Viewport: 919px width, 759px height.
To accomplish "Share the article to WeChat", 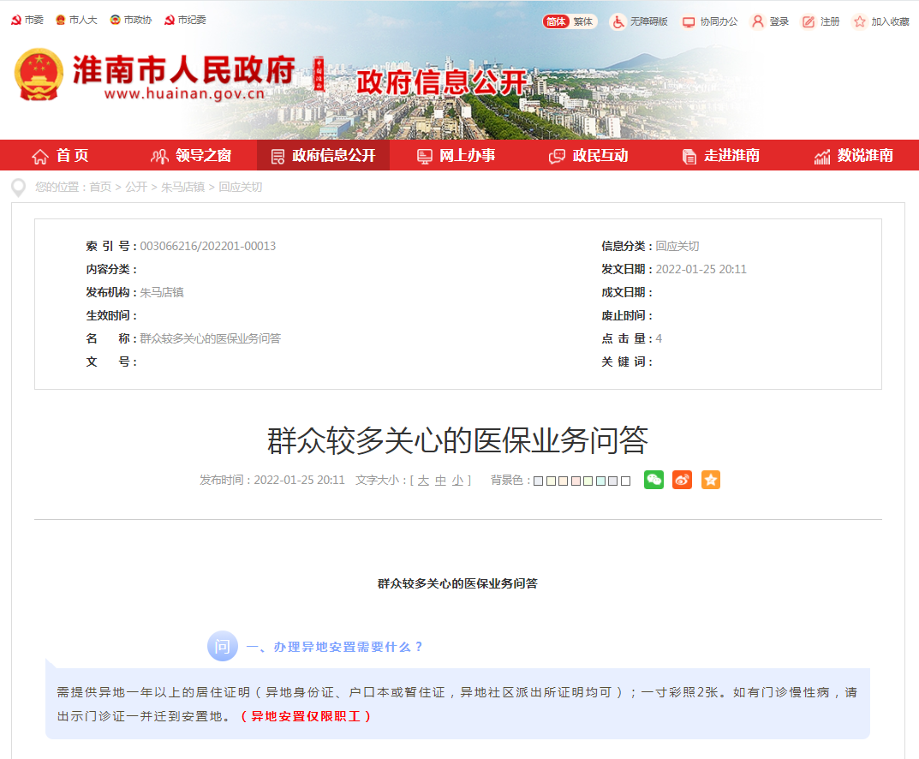I will tap(653, 481).
